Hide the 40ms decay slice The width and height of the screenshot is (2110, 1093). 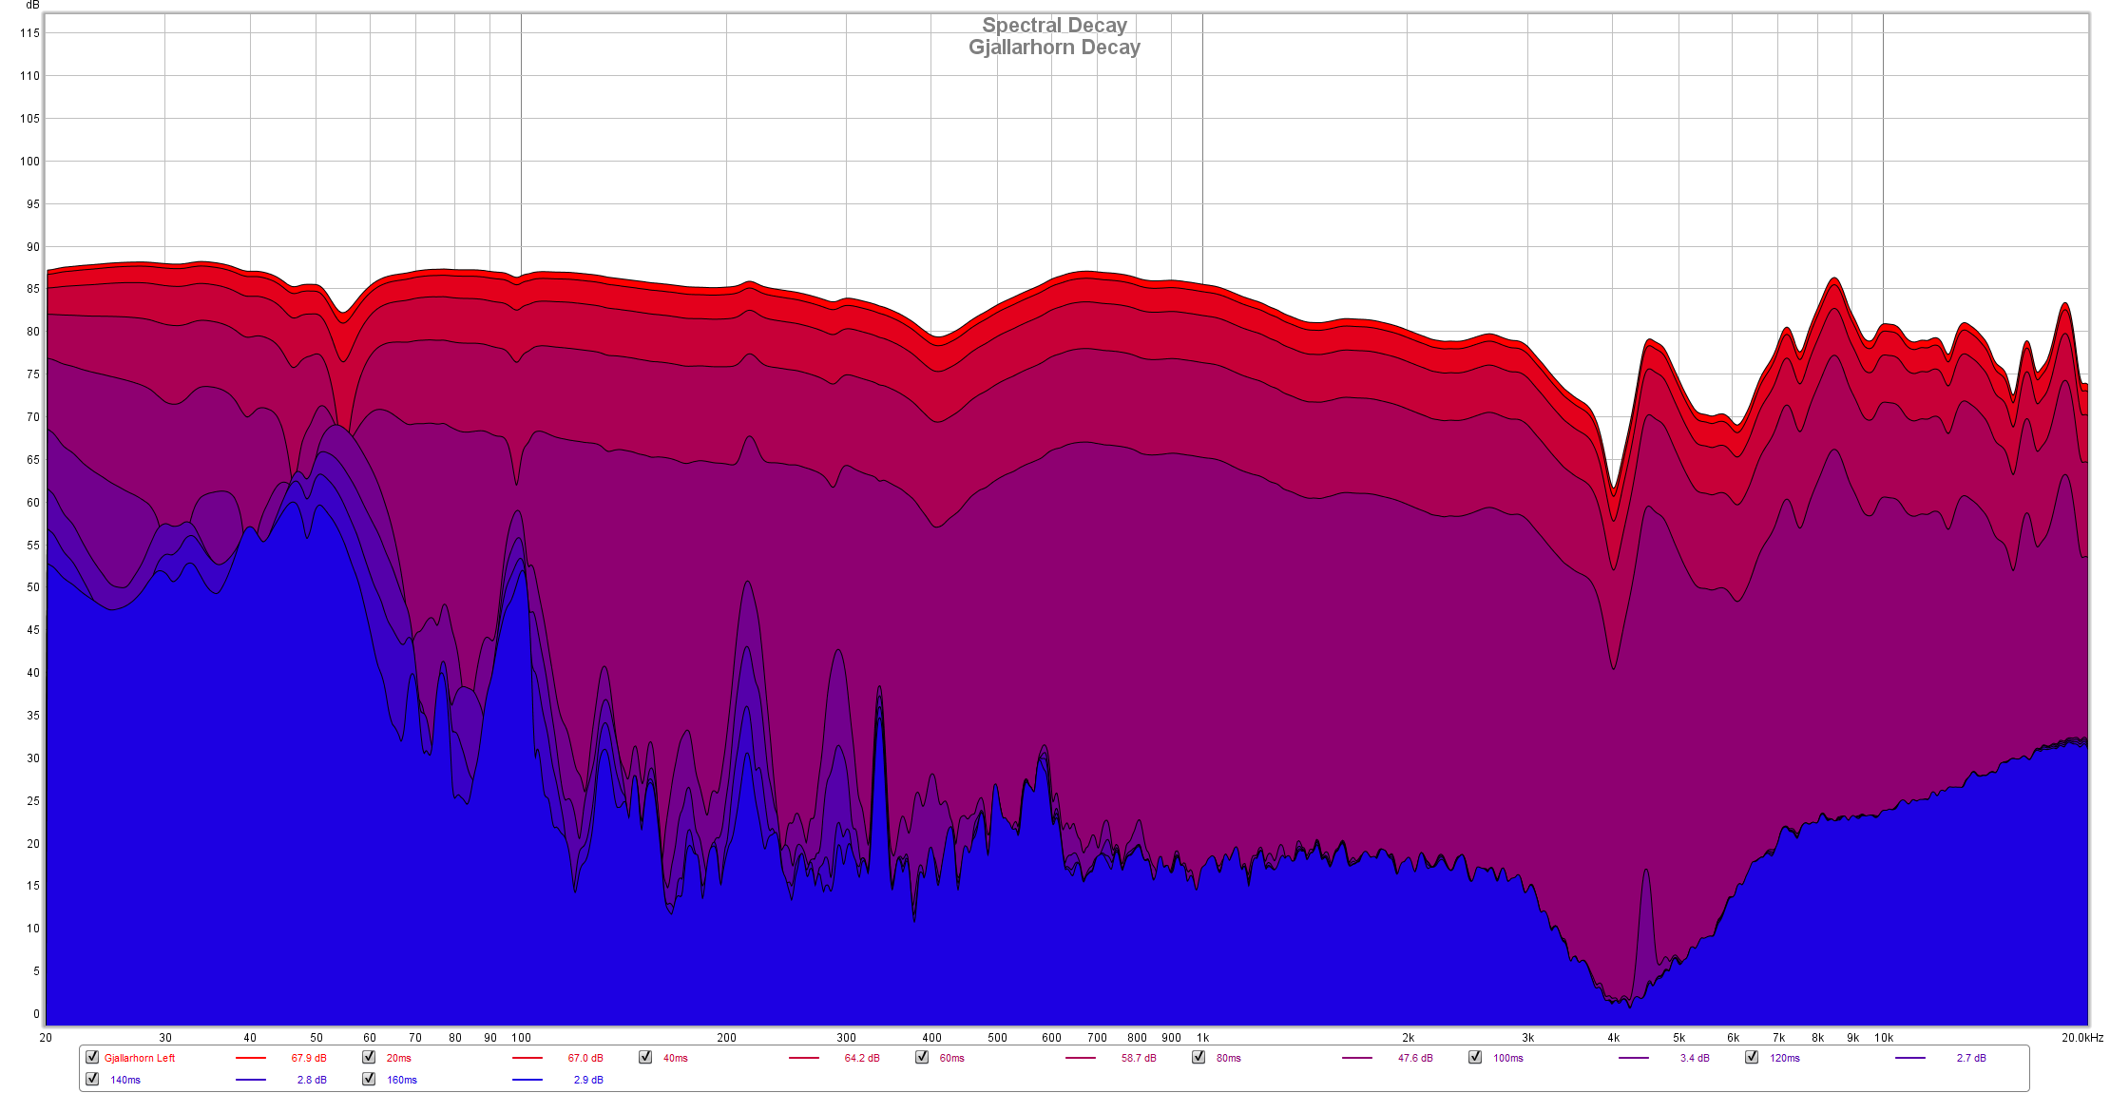(x=645, y=1057)
